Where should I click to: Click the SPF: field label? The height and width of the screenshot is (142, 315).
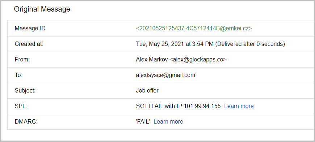tap(21, 106)
